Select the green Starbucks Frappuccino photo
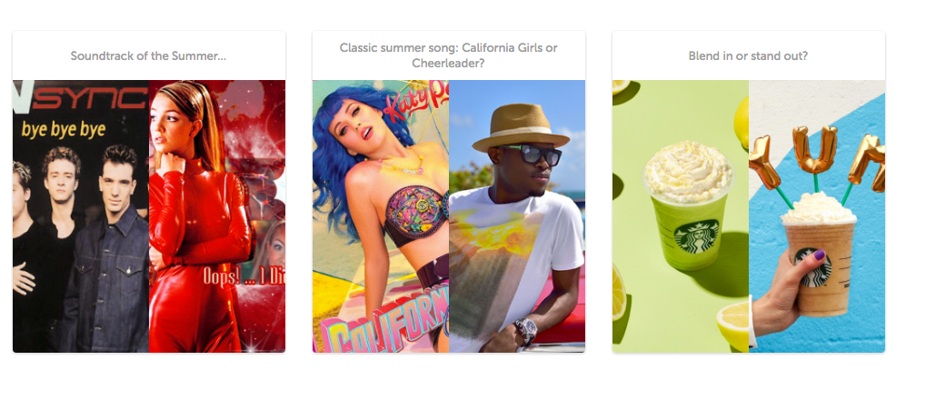This screenshot has width=936, height=400. 681,216
